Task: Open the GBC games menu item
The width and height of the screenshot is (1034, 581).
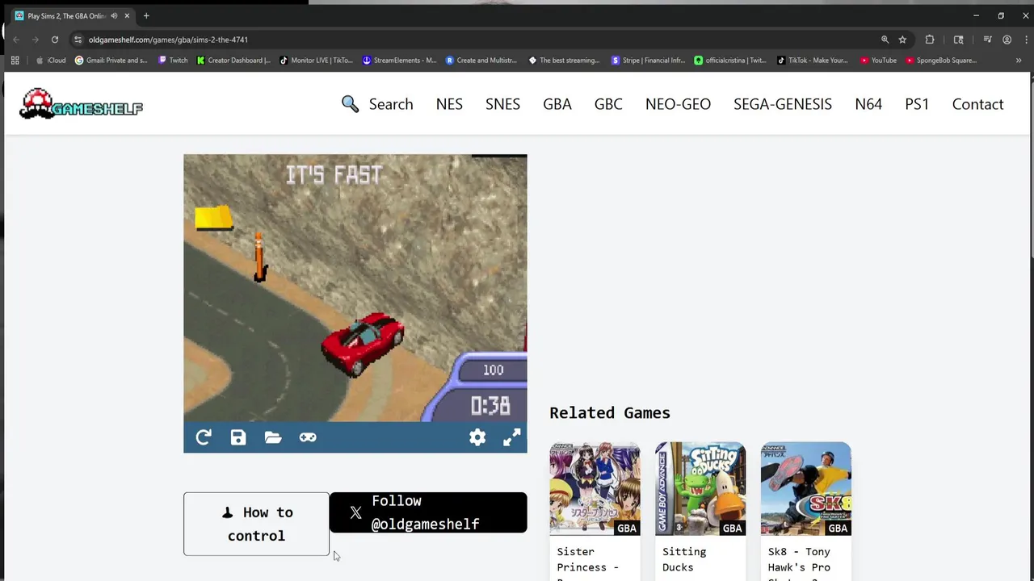Action: point(608,104)
